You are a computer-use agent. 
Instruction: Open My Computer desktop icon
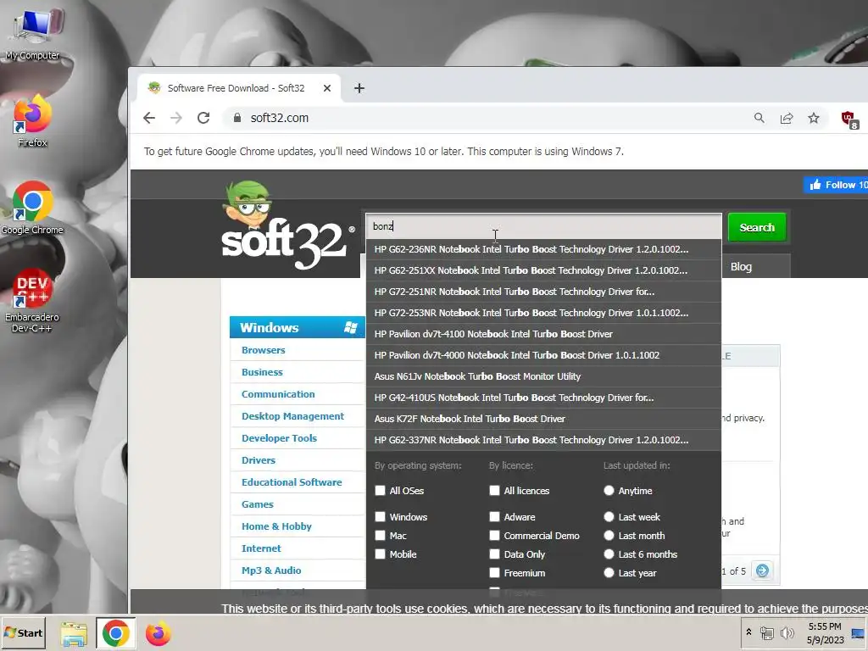point(33,32)
